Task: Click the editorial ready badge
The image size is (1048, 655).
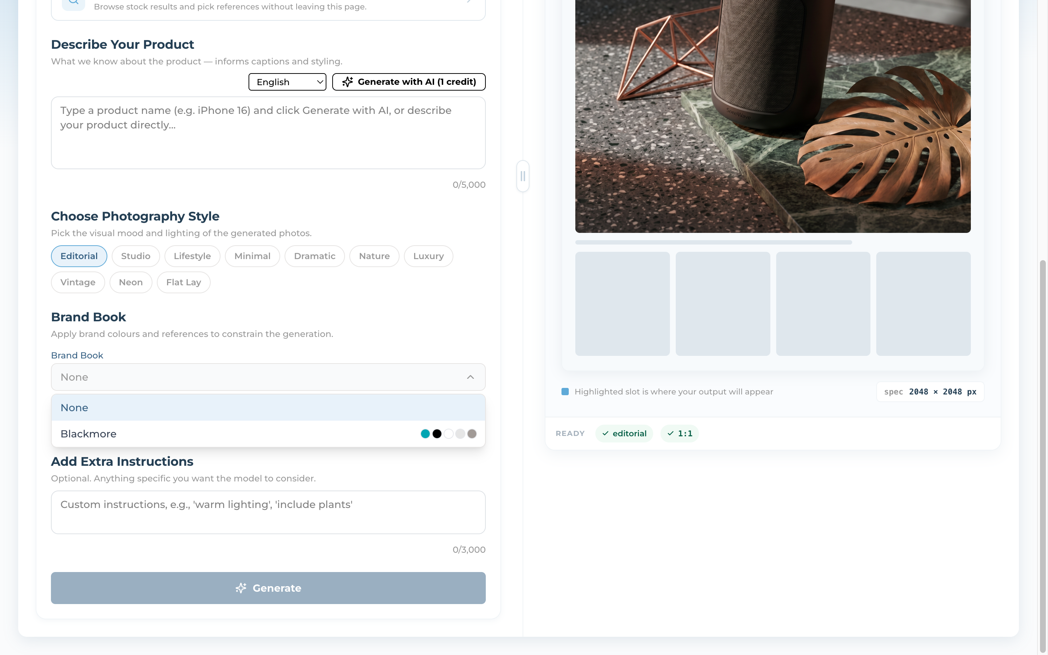Action: 624,433
